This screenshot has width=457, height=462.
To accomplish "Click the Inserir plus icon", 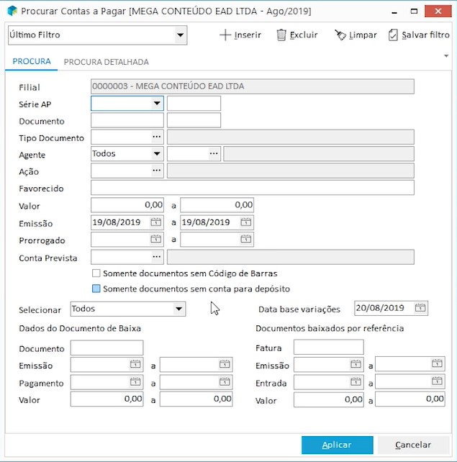I will (225, 35).
